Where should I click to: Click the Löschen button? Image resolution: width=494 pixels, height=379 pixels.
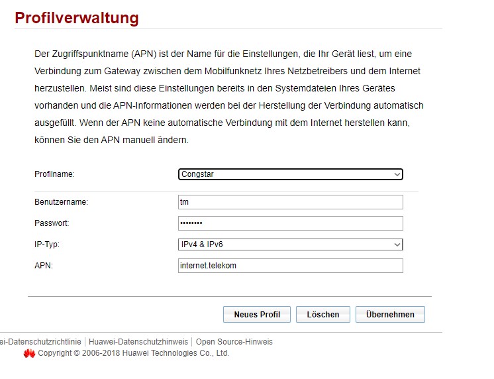[x=322, y=315]
